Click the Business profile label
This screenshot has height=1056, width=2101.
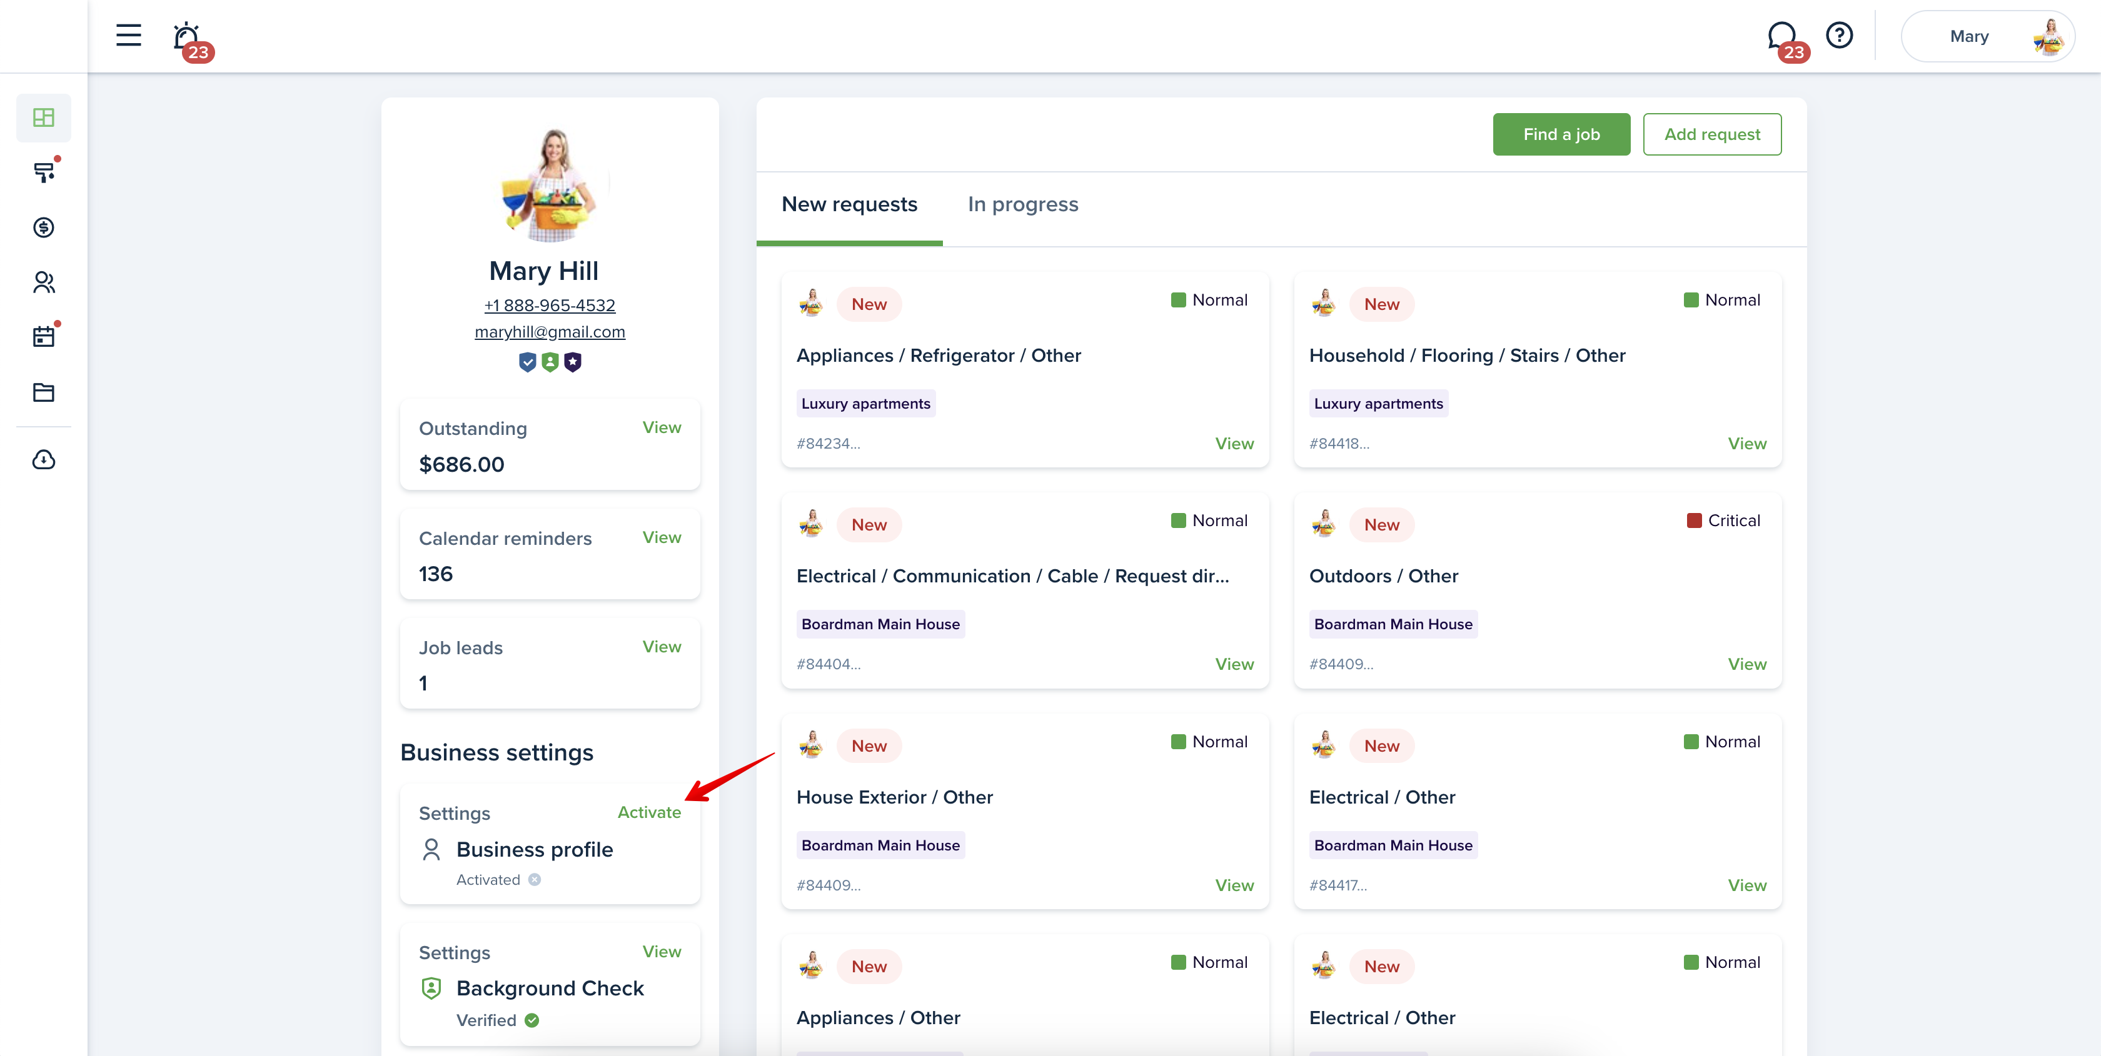pos(534,850)
